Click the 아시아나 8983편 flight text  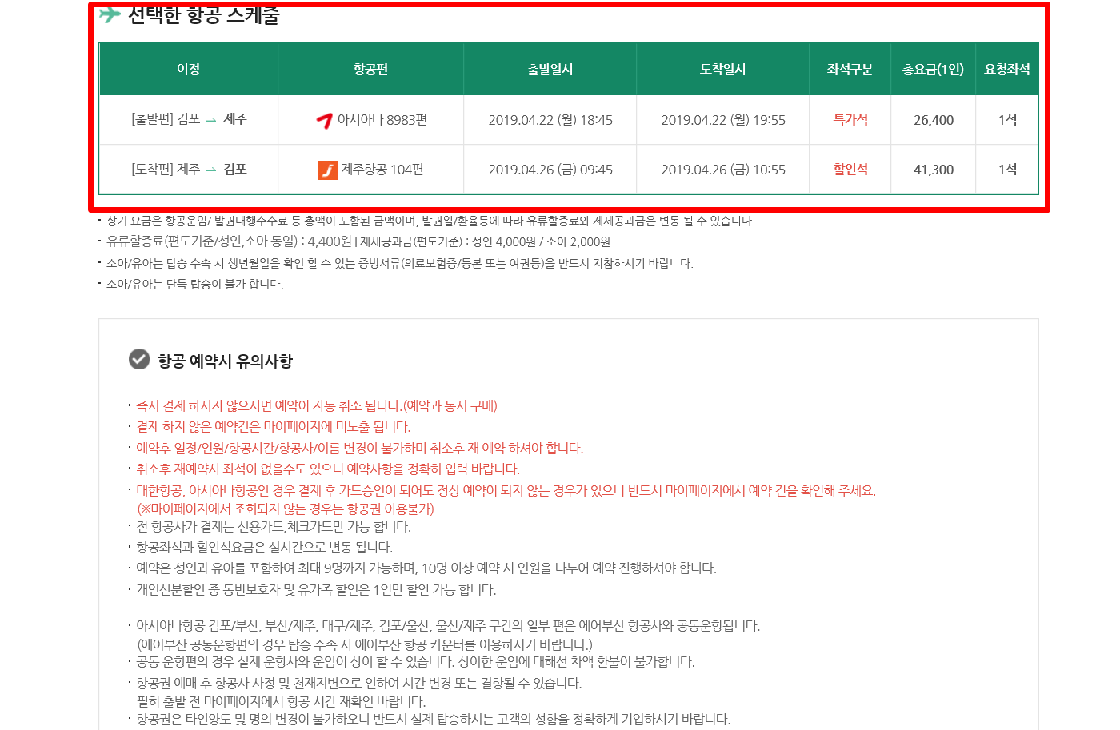pos(382,120)
